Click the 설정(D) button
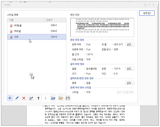Image resolution: width=160 pixels, height=127 pixels. 147,13
